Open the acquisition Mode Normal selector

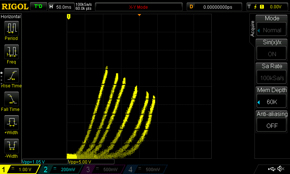point(272,30)
